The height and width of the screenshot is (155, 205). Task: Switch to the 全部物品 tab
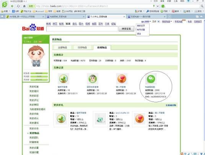pyautogui.click(x=62, y=47)
